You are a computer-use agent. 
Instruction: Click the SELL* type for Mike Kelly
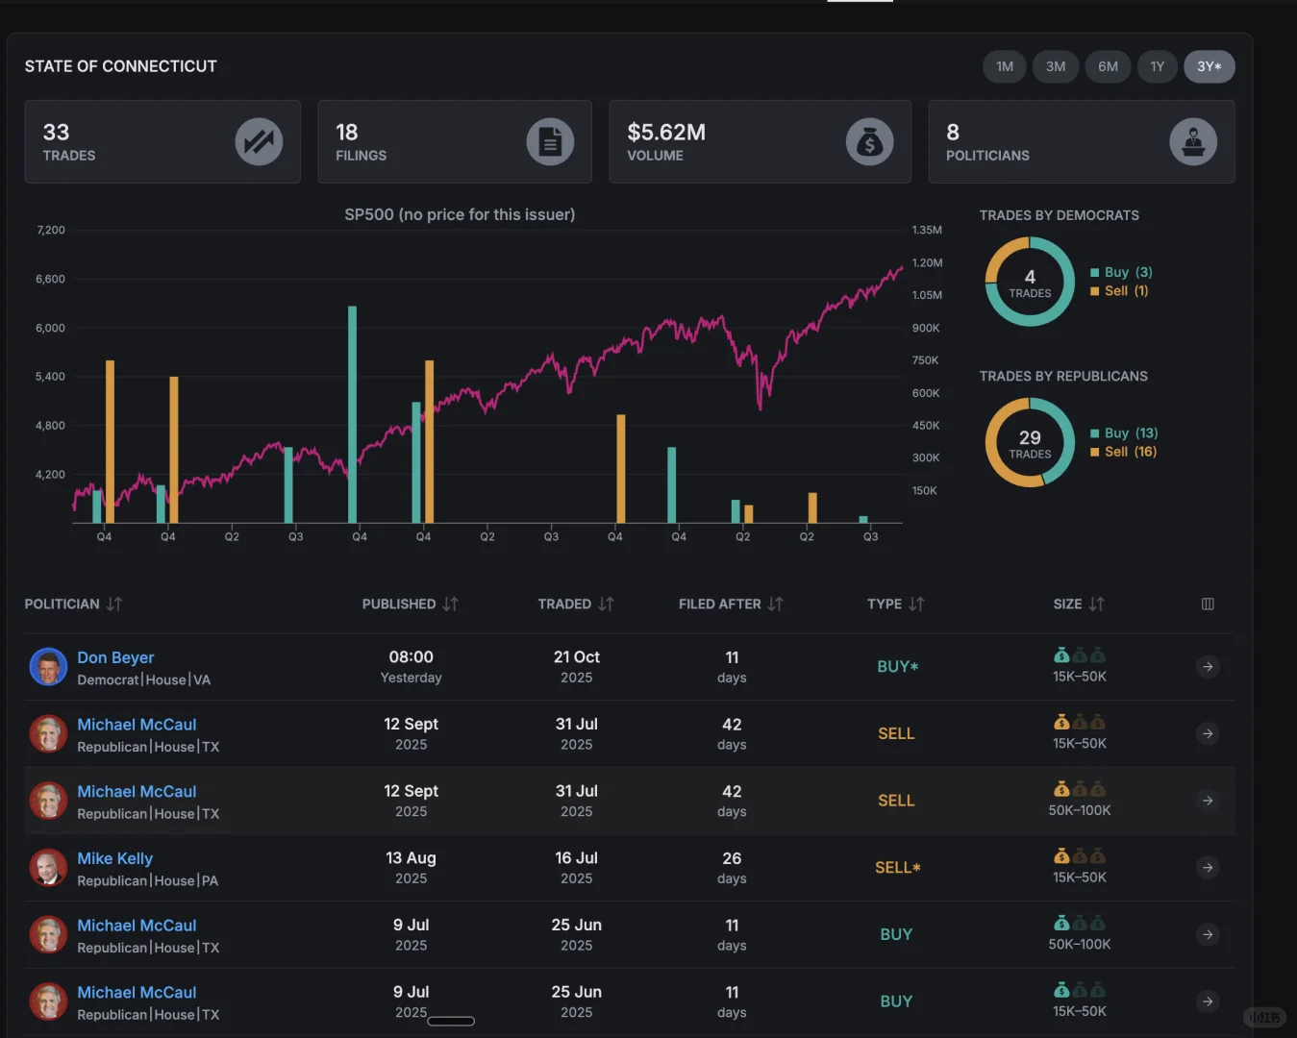[x=897, y=868]
